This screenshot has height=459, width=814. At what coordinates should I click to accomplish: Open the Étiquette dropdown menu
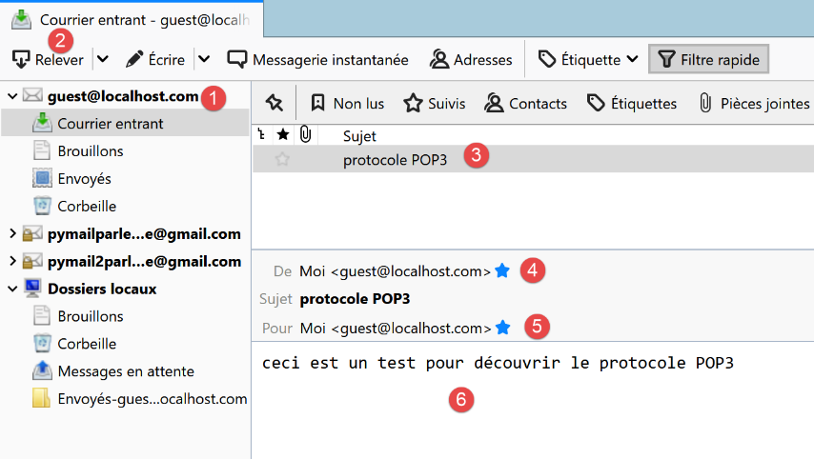(x=588, y=60)
